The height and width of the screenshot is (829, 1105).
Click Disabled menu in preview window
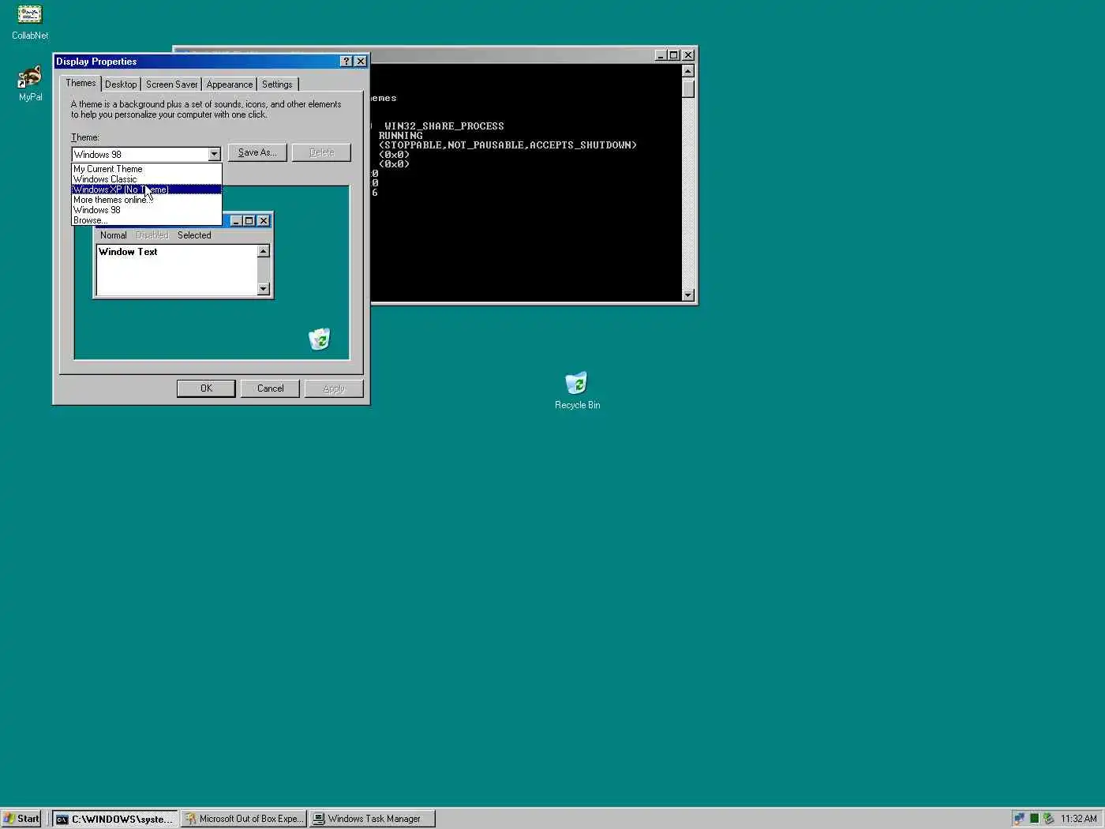click(x=152, y=235)
